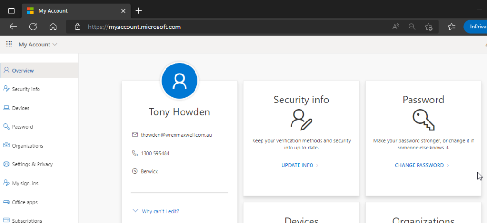
Task: Minimize the browser window
Action: (x=480, y=9)
